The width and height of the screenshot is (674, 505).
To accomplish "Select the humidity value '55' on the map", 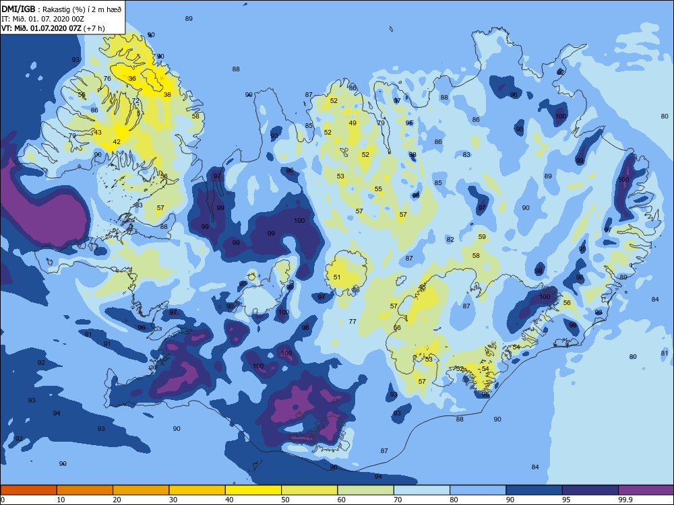I will tap(378, 189).
